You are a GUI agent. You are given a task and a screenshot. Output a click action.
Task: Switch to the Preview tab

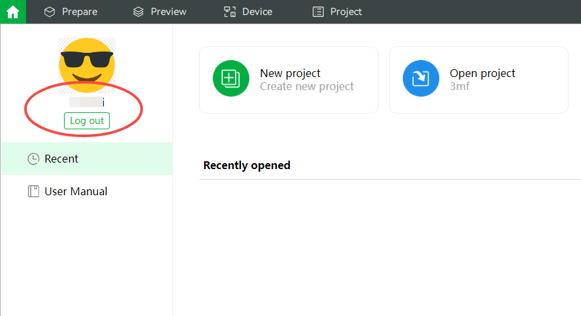point(160,12)
